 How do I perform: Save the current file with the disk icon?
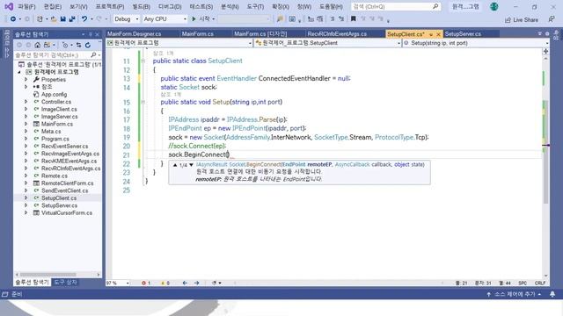point(62,19)
